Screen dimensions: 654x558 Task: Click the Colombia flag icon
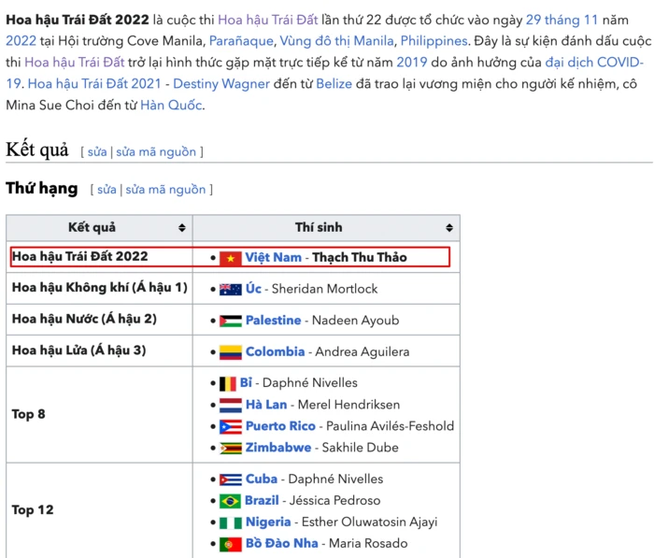(231, 352)
